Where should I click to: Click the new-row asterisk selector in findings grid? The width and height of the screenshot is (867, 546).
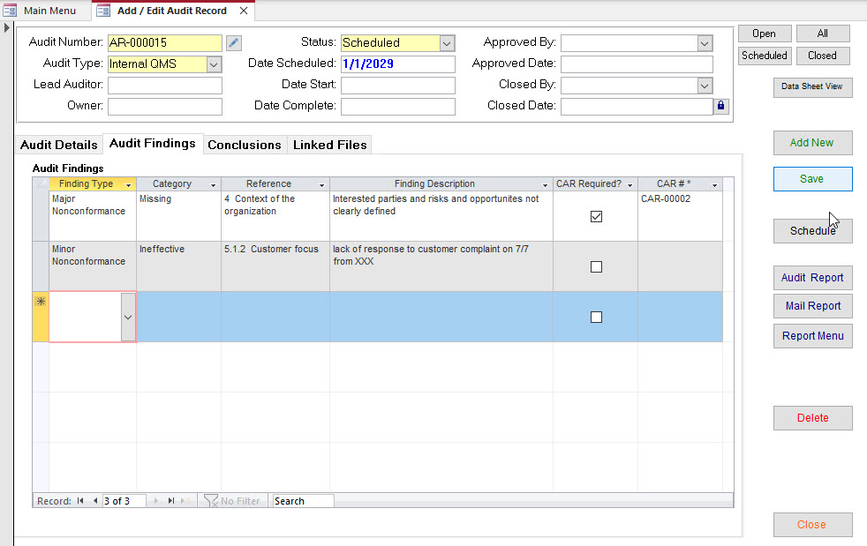(x=41, y=303)
